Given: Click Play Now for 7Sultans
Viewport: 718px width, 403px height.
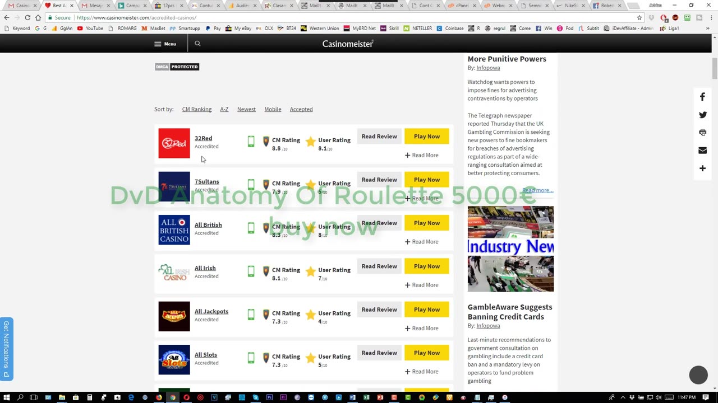Looking at the screenshot, I should (427, 180).
